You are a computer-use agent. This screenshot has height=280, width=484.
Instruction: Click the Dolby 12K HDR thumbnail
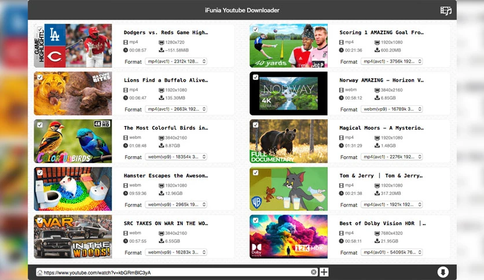tap(289, 237)
